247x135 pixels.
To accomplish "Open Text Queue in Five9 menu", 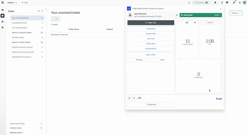I will pyautogui.click(x=151, y=29).
